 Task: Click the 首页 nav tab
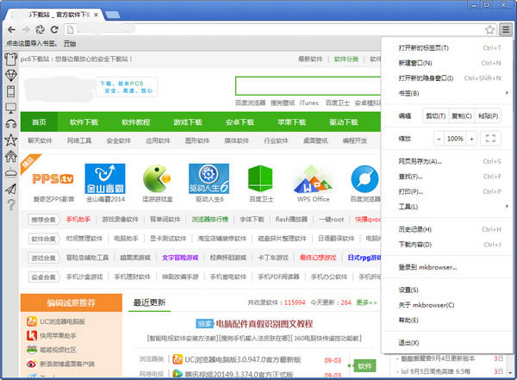click(39, 122)
